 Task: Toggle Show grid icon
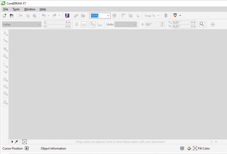[130, 15]
